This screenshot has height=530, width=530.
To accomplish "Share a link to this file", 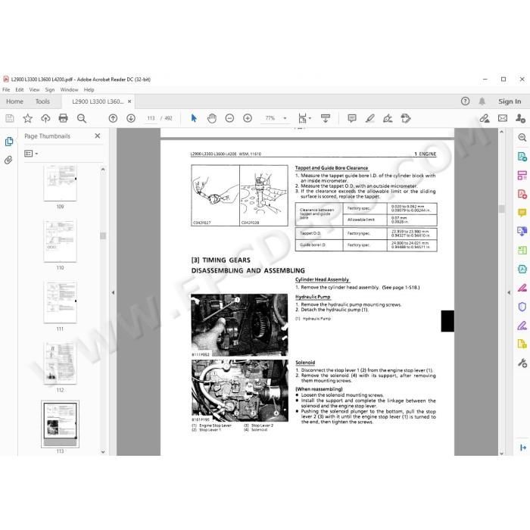I will (x=485, y=118).
